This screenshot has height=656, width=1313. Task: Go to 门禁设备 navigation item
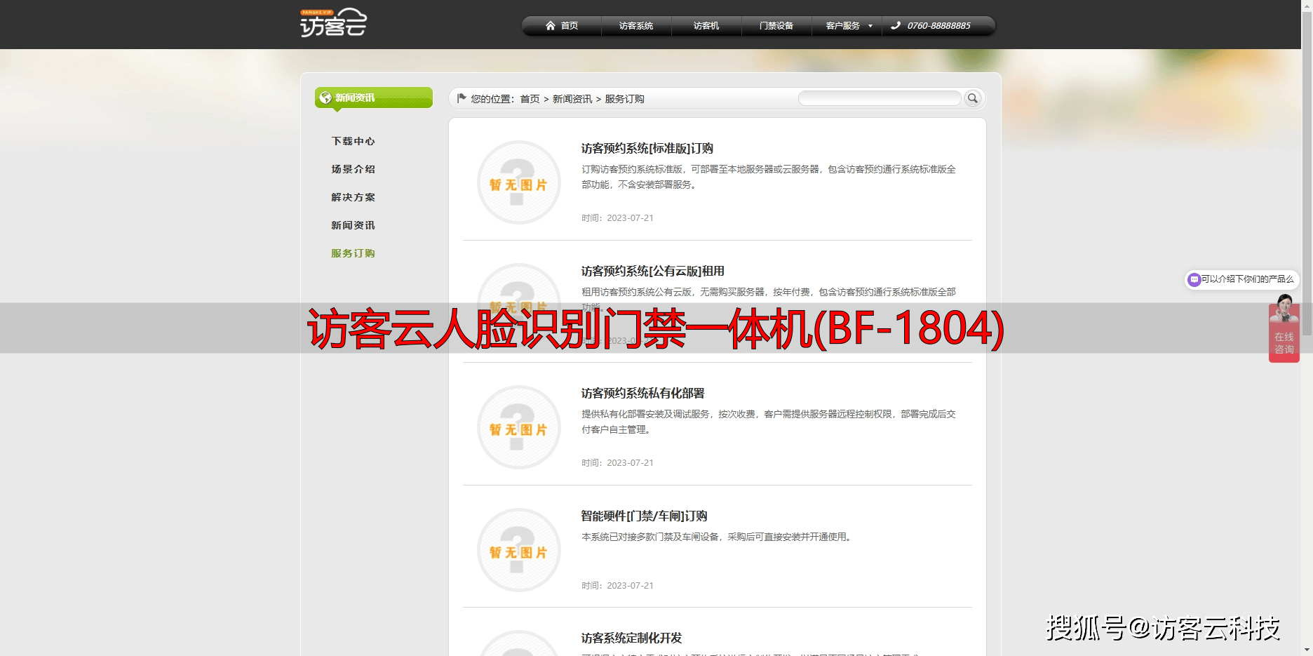[x=776, y=26]
